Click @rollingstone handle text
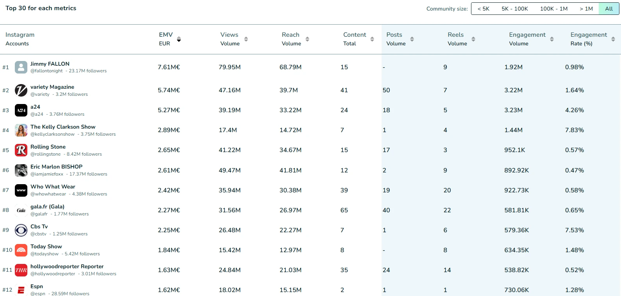This screenshot has height=296, width=621. click(46, 154)
